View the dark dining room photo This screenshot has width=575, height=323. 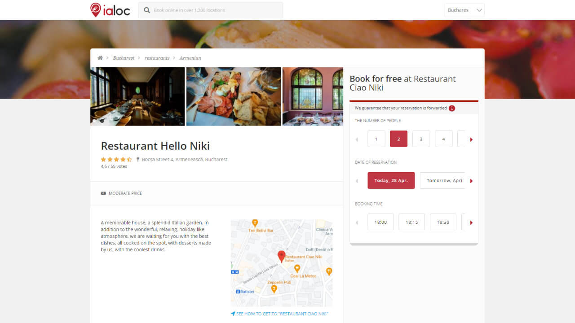pos(137,96)
